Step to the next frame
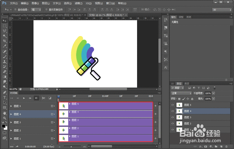 [x=30, y=98]
